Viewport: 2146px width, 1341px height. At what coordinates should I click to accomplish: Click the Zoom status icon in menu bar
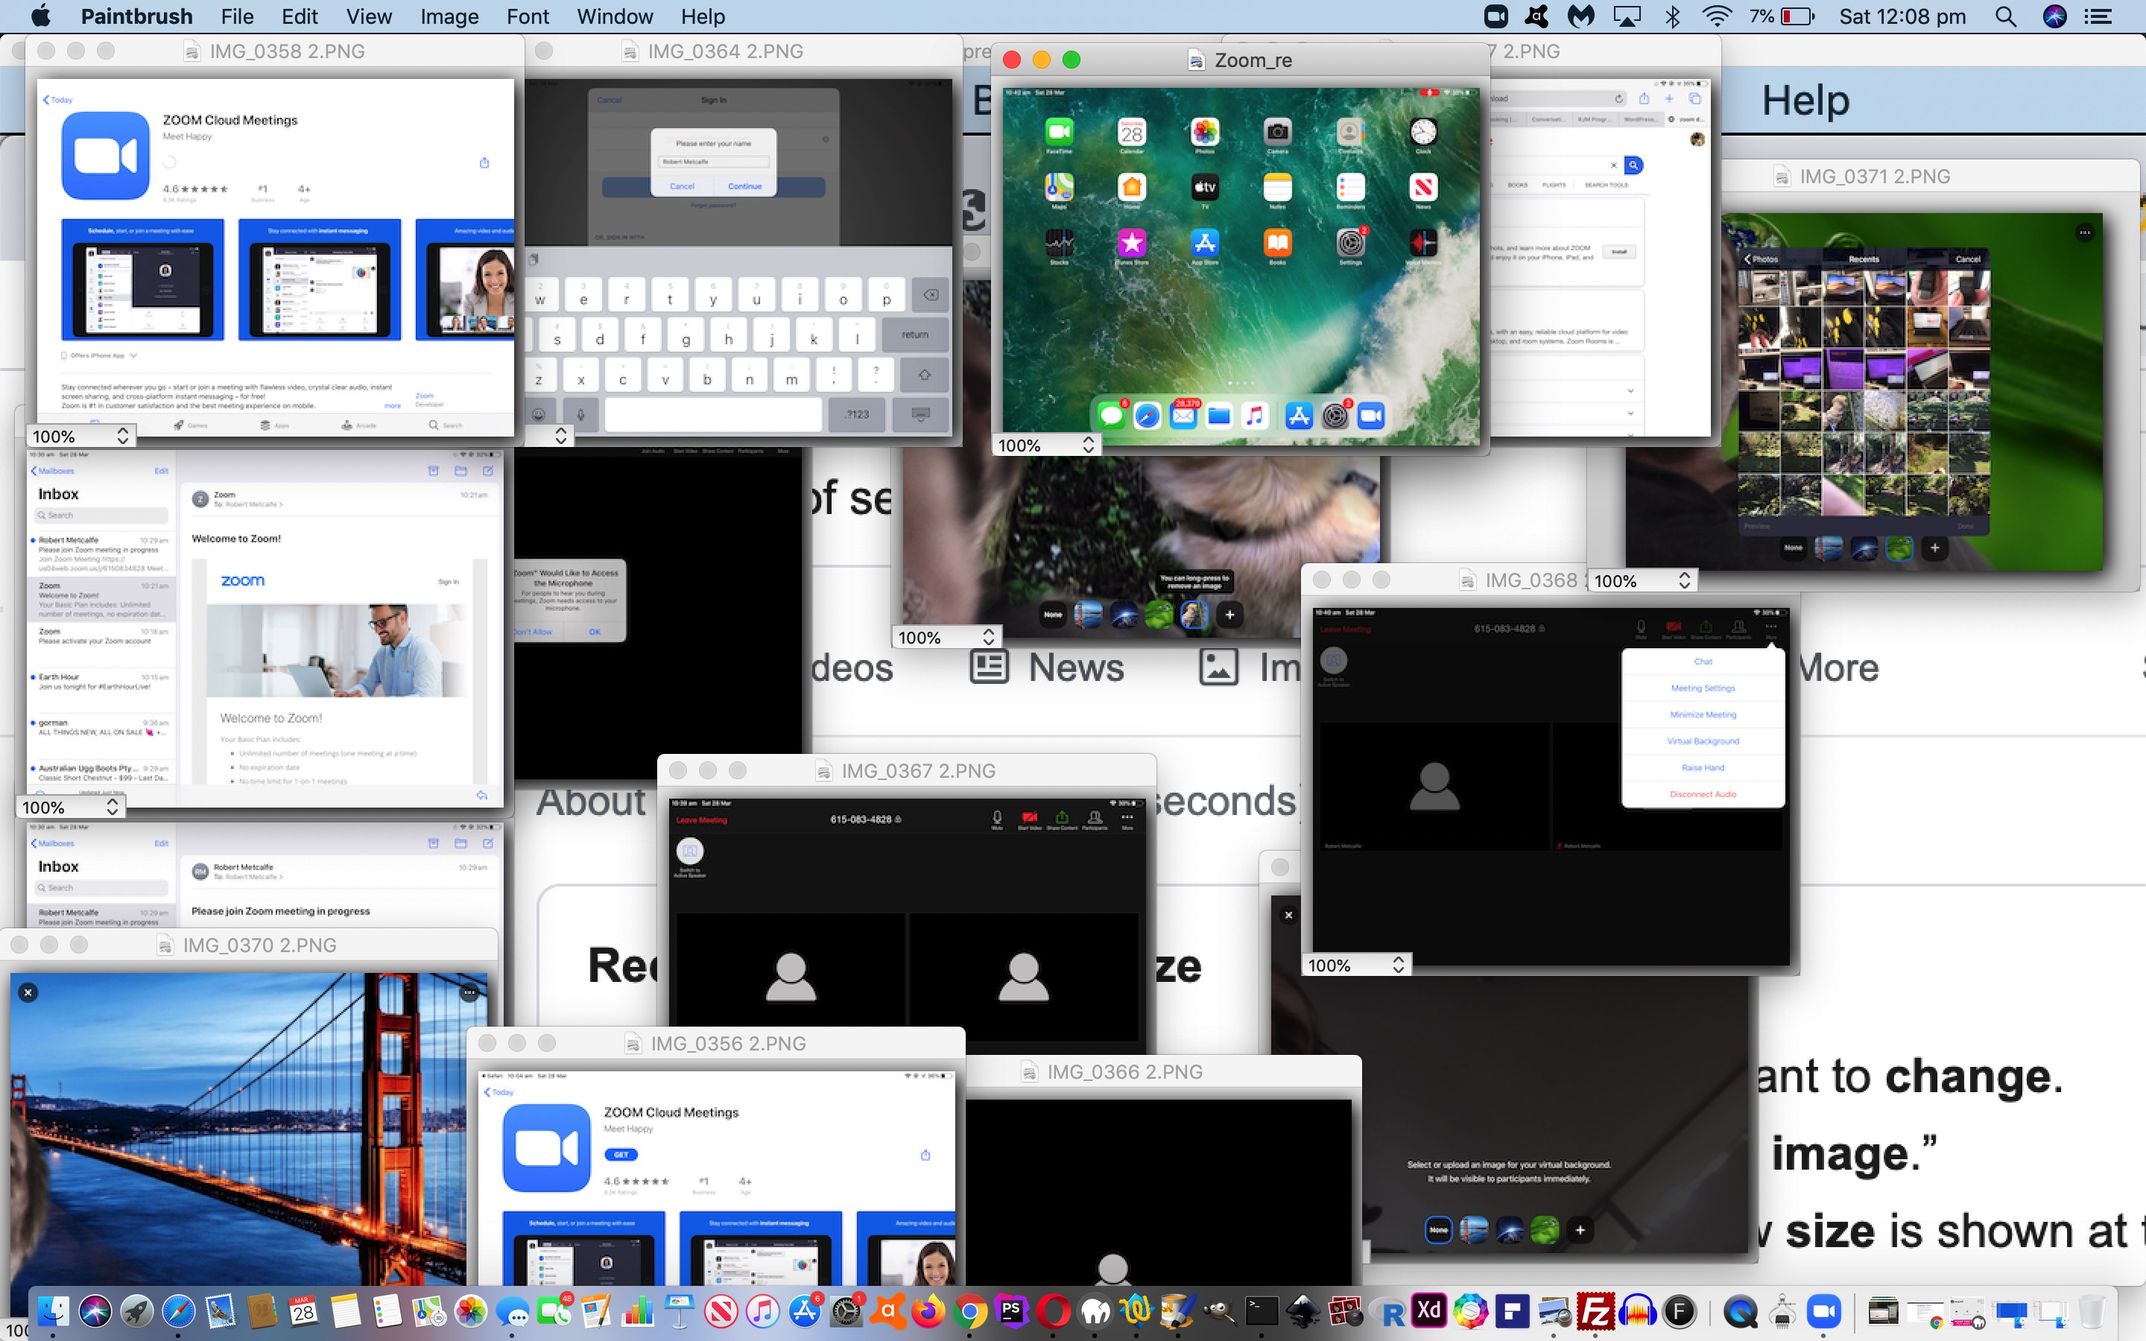[1496, 16]
